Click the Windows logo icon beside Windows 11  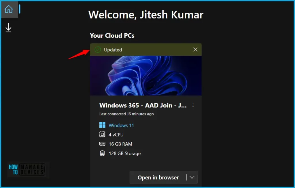(x=102, y=125)
